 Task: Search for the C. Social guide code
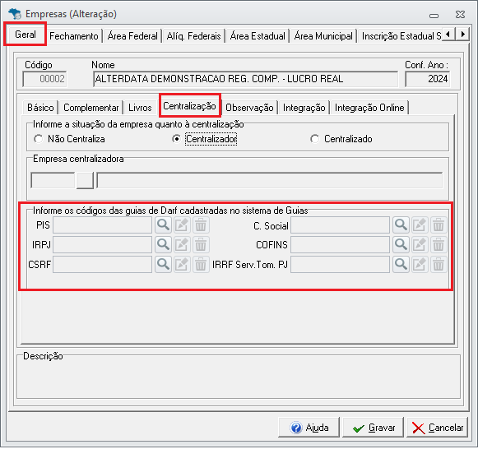click(401, 225)
